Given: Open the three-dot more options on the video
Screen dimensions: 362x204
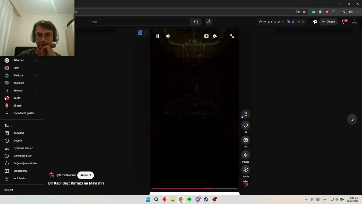Looking at the screenshot, I should click(223, 36).
